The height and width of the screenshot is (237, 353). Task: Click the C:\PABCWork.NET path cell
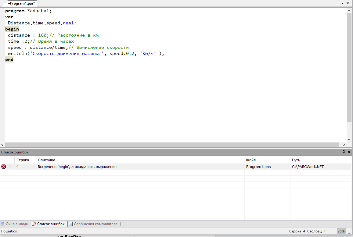308,167
